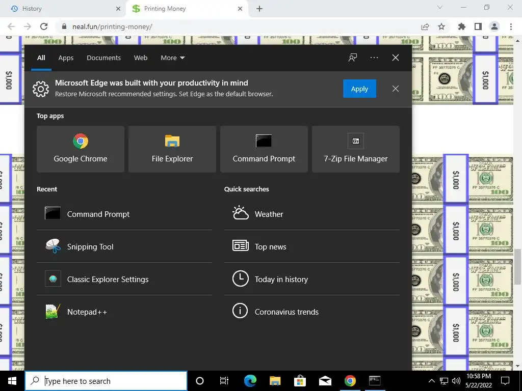Run the Coronavirus trends quick search
The image size is (522, 391).
point(312,312)
